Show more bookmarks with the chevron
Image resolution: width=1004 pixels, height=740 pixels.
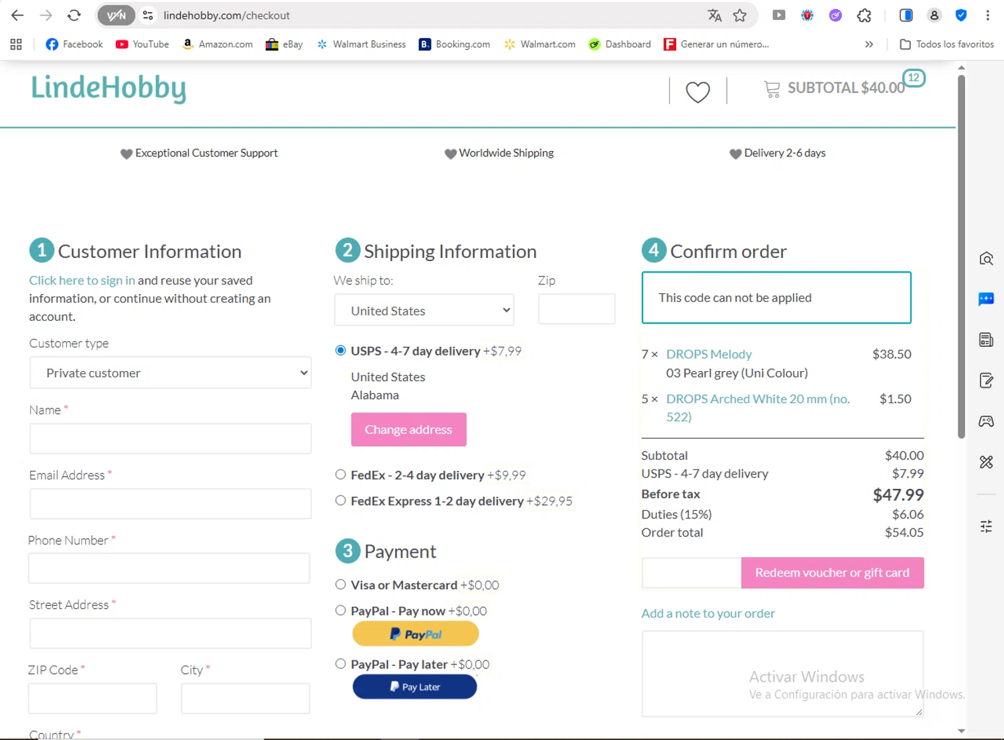869,44
